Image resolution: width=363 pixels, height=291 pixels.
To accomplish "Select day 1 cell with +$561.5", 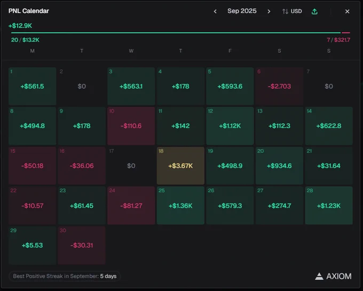I will pyautogui.click(x=32, y=86).
